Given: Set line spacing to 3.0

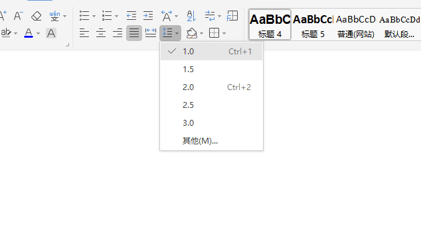Looking at the screenshot, I should 212,123.
